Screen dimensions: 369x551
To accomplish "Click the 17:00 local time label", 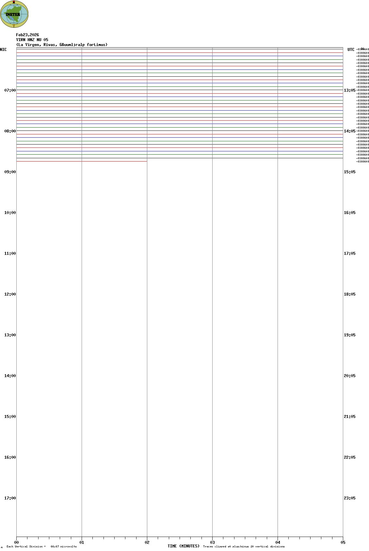I will pos(10,498).
